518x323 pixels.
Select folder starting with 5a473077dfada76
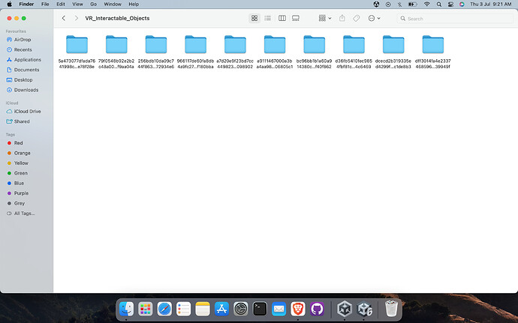(77, 52)
